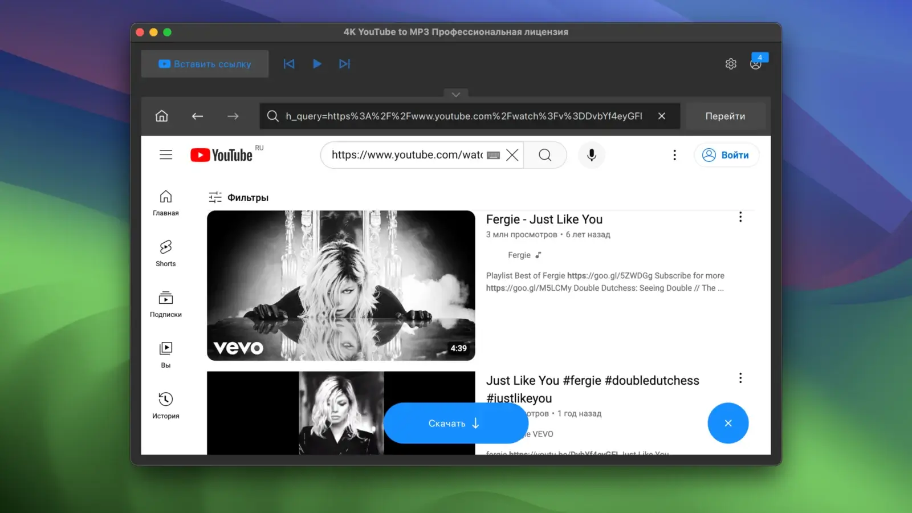Open the Вы sidebar section
This screenshot has width=912, height=513.
tap(165, 355)
